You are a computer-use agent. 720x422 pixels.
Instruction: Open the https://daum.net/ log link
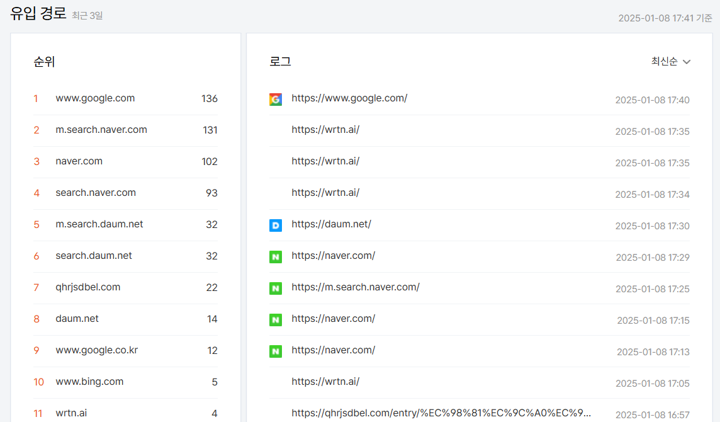coord(331,224)
